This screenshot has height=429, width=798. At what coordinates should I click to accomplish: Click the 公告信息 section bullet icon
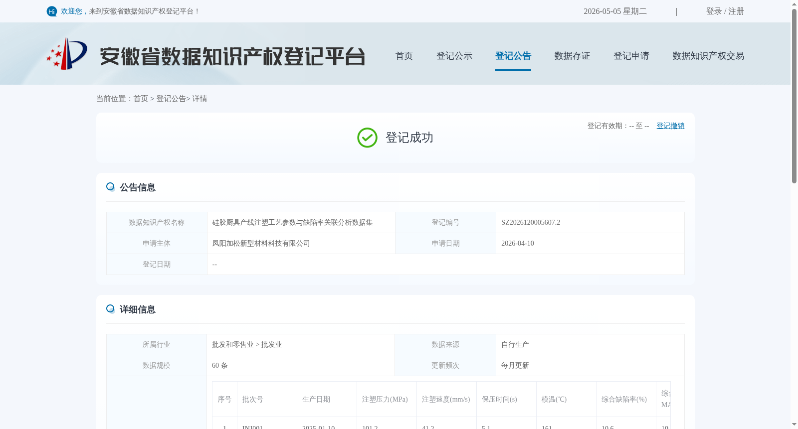click(x=110, y=187)
